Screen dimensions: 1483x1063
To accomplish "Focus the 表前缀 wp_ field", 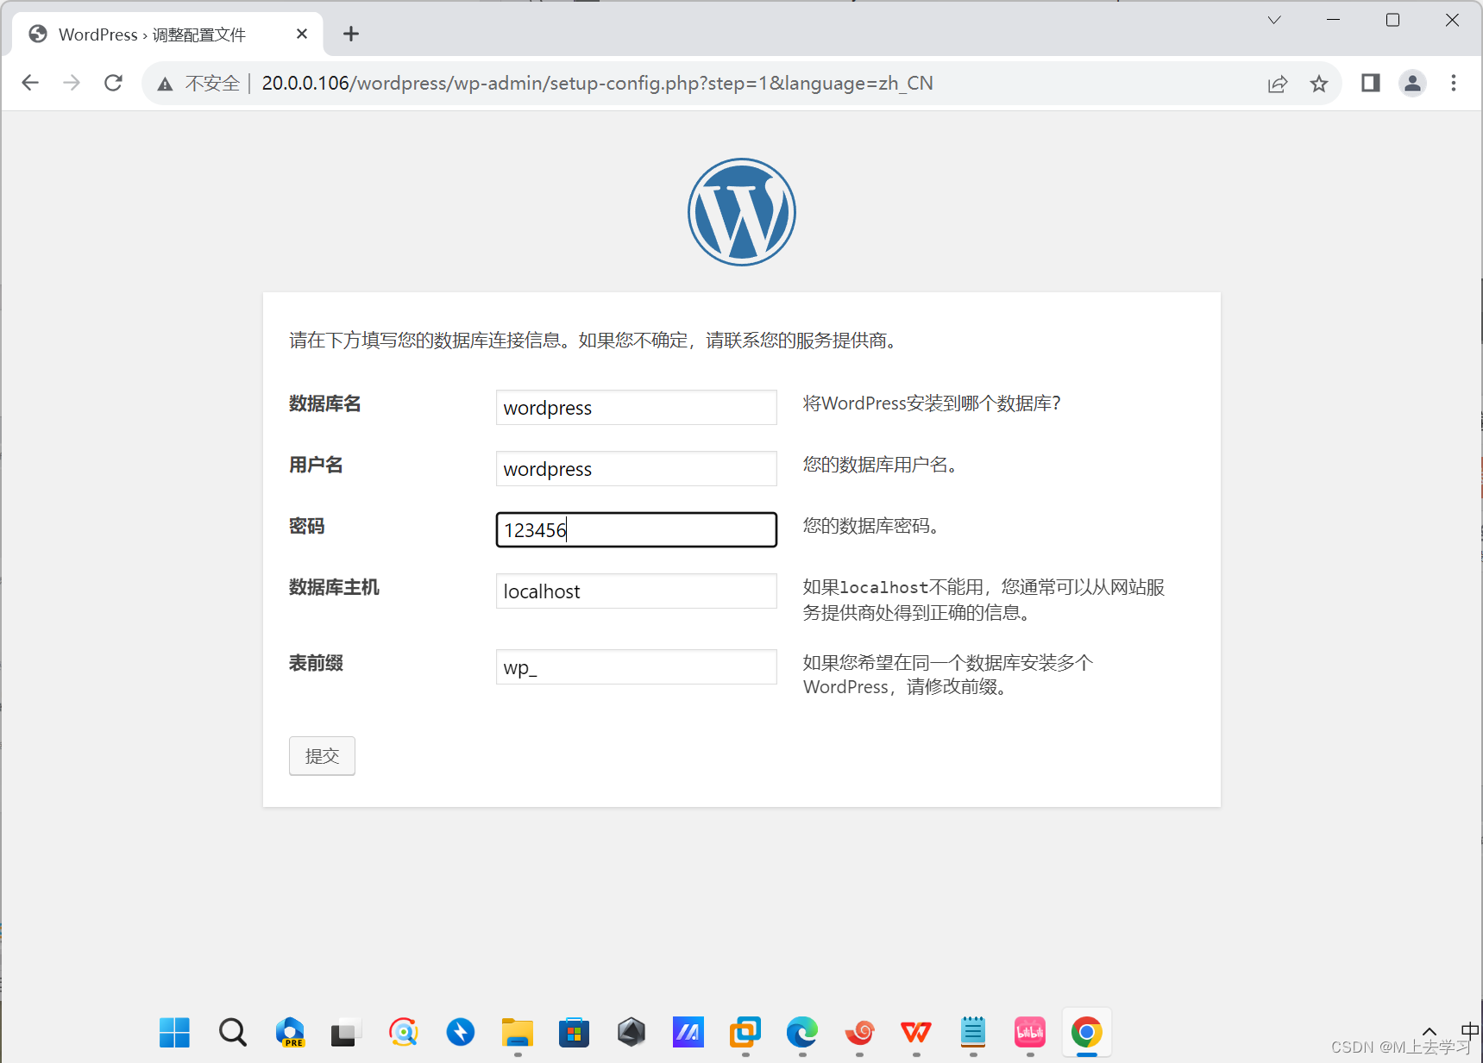I will [x=637, y=666].
